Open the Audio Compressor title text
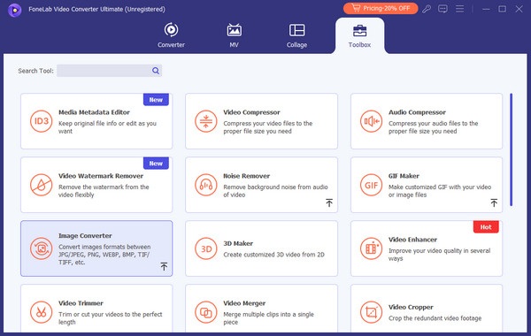Image resolution: width=531 pixels, height=336 pixels. [417, 112]
